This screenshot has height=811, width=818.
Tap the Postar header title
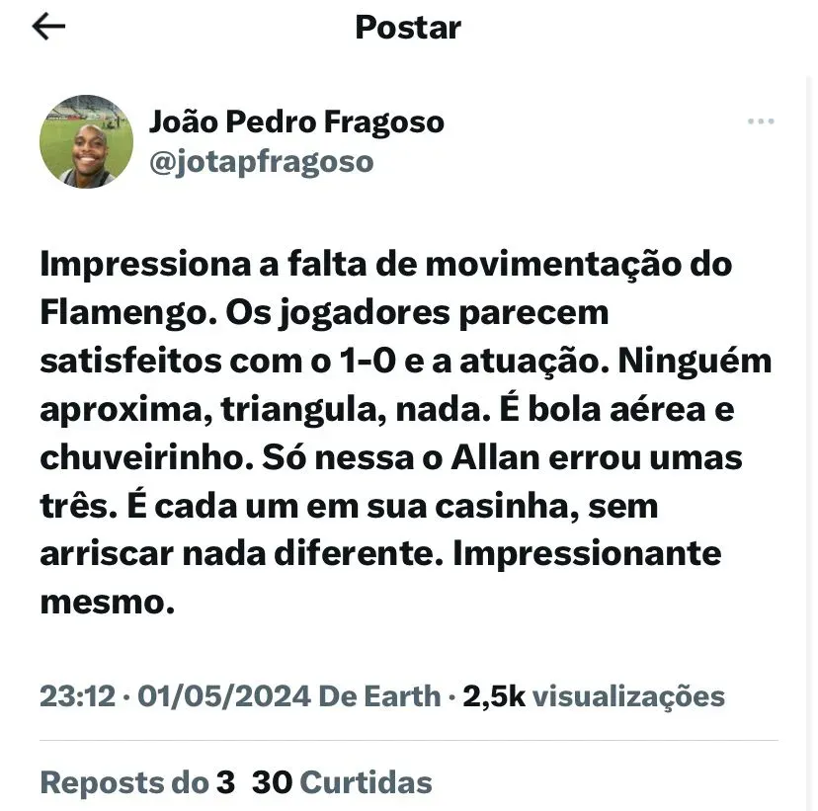(408, 28)
